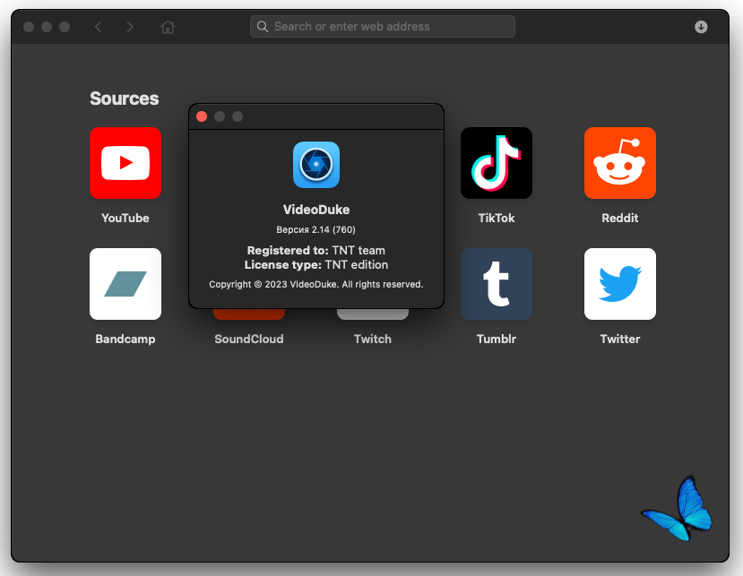743x576 pixels.
Task: Open the Bandcamp source
Action: [x=125, y=284]
